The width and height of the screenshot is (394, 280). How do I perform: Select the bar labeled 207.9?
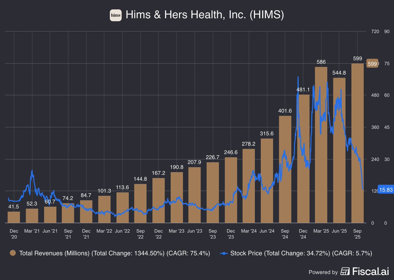pyautogui.click(x=195, y=195)
